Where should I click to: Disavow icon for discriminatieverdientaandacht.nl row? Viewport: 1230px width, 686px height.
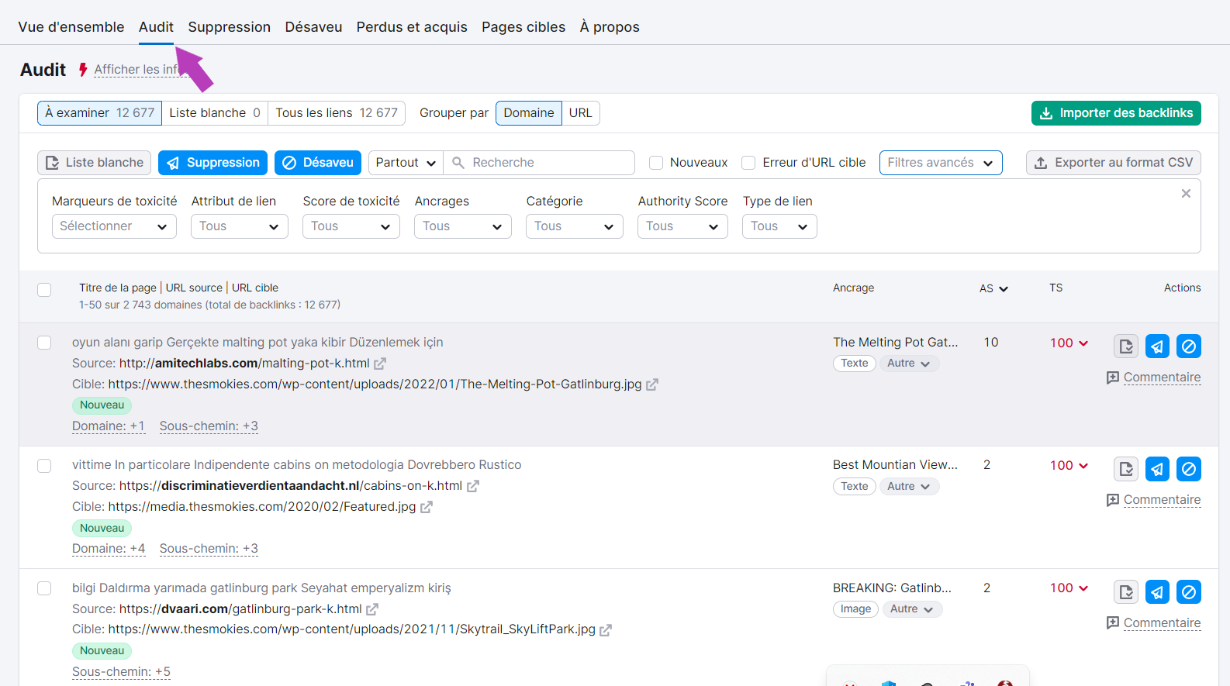[1189, 469]
